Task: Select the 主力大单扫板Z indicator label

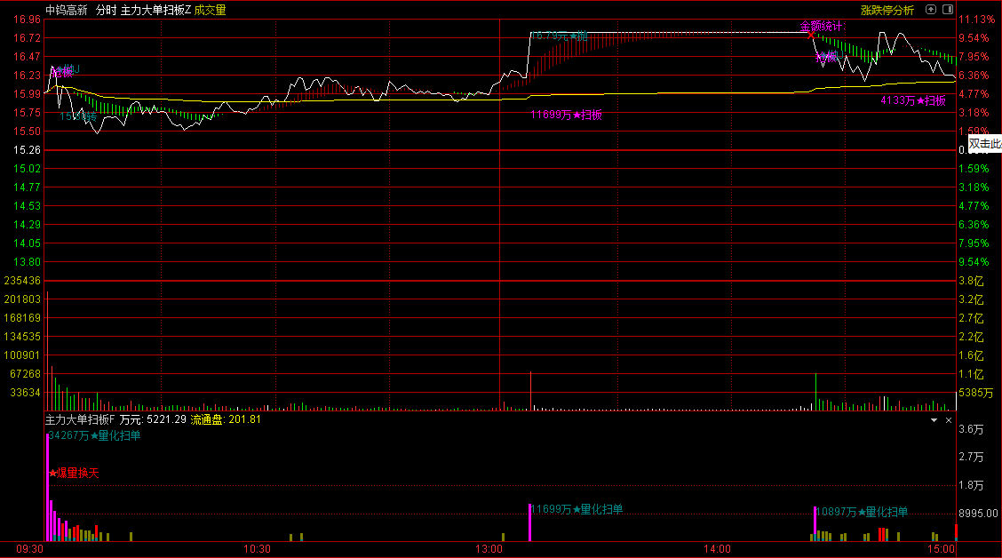Action: point(156,11)
